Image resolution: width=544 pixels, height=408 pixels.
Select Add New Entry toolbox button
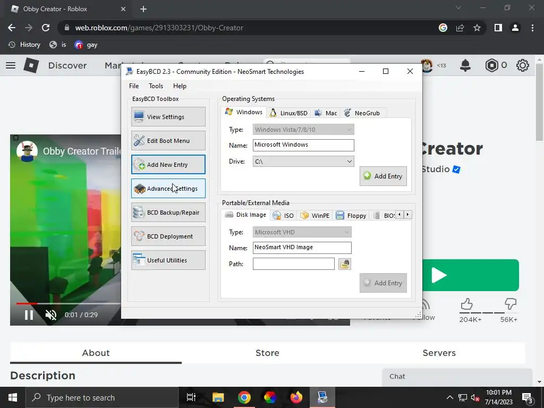[x=168, y=165]
